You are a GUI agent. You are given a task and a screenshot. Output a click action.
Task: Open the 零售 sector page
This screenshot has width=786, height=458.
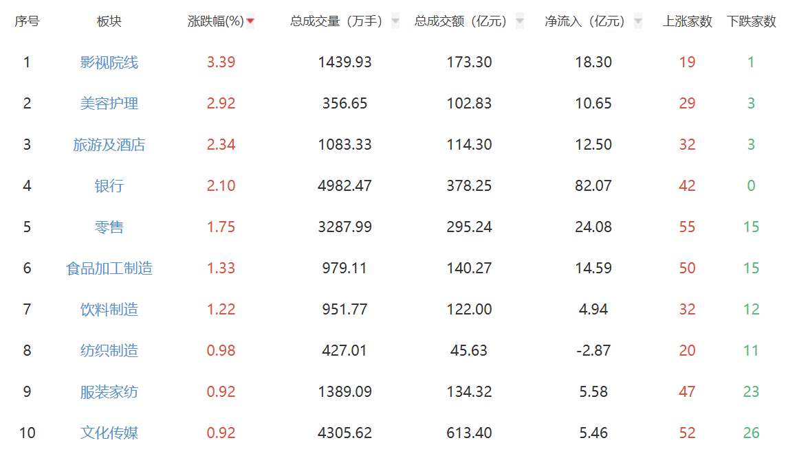(x=109, y=227)
